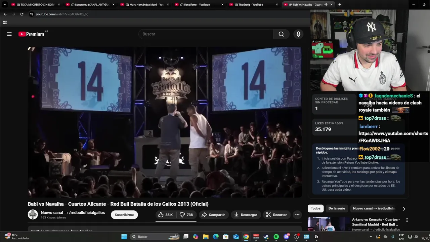Start voice search with microphone icon
Screen dimensions: 430x242
click(x=298, y=34)
